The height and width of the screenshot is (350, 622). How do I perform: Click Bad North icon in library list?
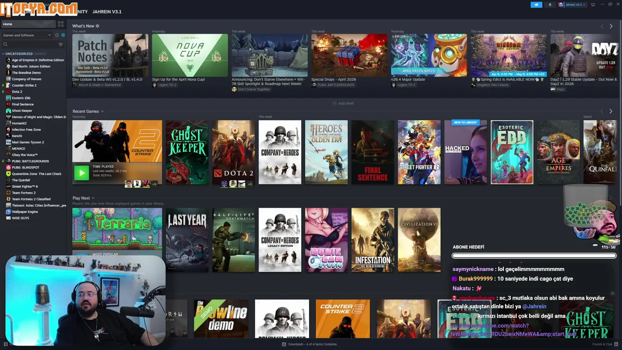pos(8,66)
